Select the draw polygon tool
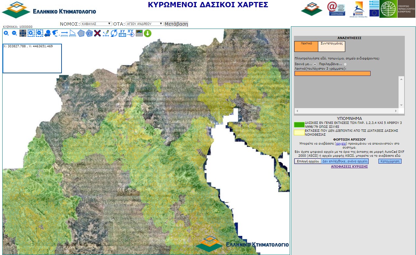The image size is (416, 255). (x=81, y=33)
